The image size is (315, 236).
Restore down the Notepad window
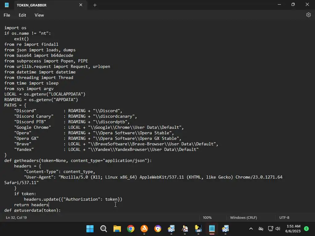293,4
